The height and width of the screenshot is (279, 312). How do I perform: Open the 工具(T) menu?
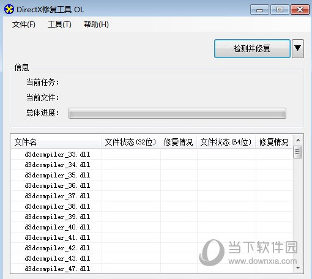point(59,24)
